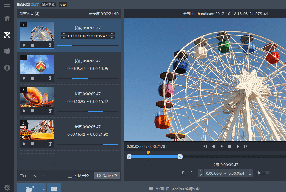Image resolution: width=286 pixels, height=192 pixels.
Task: Set end point with right bracket icon
Action: [191, 173]
